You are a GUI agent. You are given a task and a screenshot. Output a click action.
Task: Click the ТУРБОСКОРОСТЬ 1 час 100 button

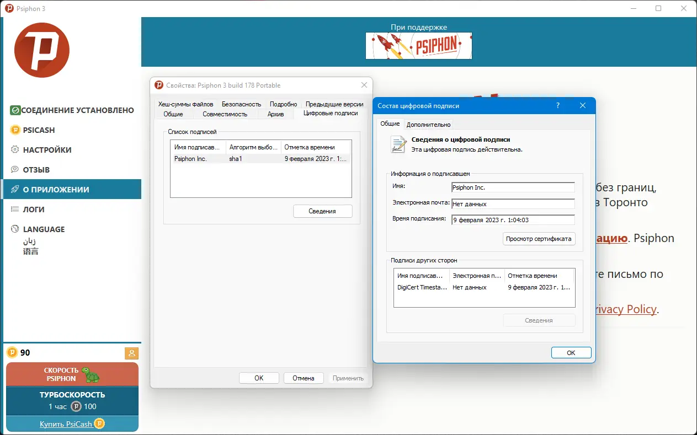point(72,401)
